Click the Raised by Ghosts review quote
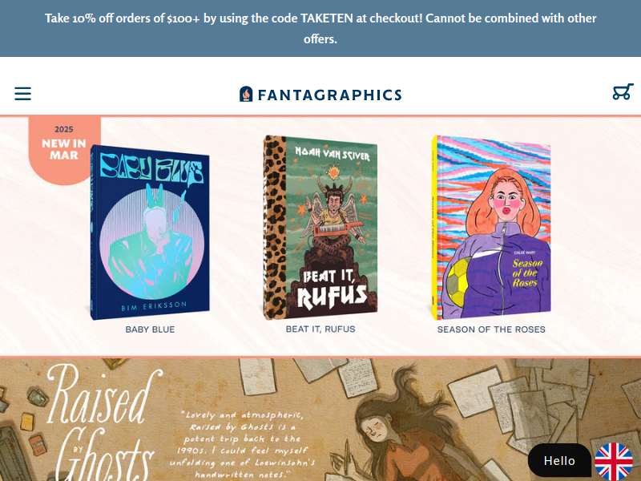The width and height of the screenshot is (641, 481). (242, 445)
